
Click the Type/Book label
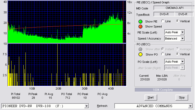143,15
